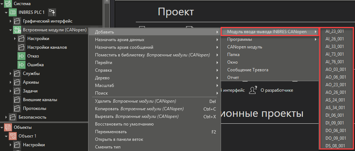This screenshot has height=151, width=355.
Task: Click the Архивы folder icon
Action: tap(17, 82)
